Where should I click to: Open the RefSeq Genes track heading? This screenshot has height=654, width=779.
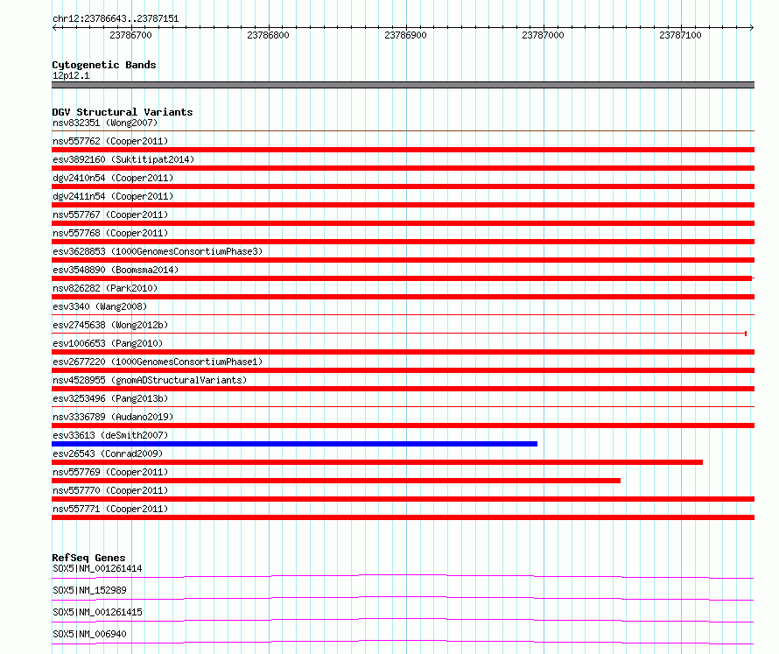pyautogui.click(x=88, y=558)
